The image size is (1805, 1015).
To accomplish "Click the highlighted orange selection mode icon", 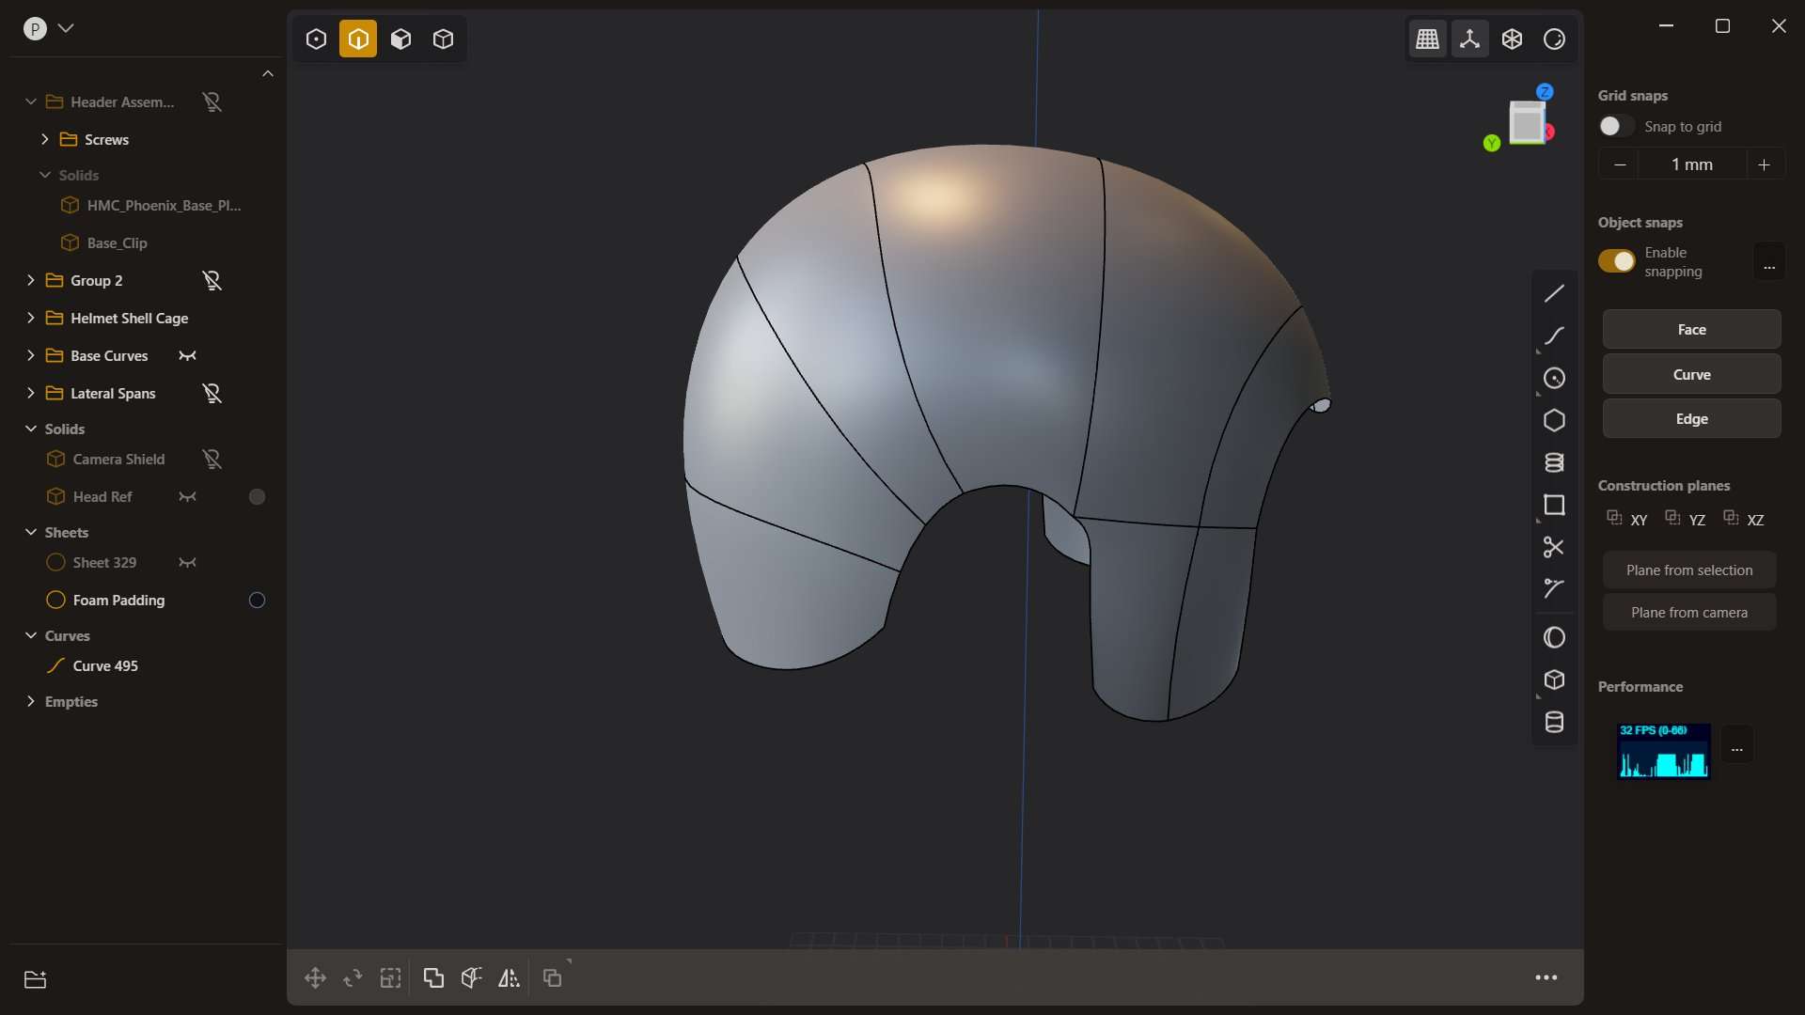I will pyautogui.click(x=358, y=39).
